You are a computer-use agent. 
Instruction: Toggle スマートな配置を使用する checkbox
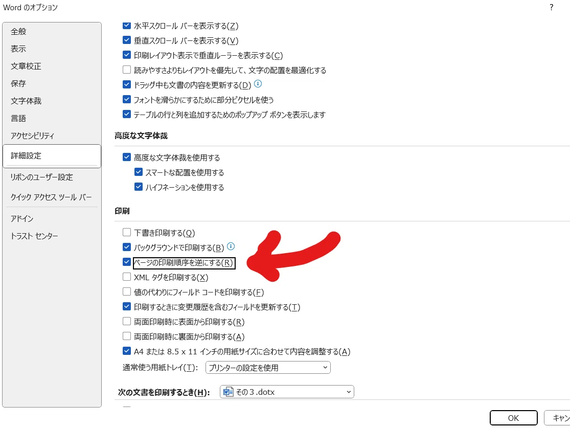[x=139, y=172]
